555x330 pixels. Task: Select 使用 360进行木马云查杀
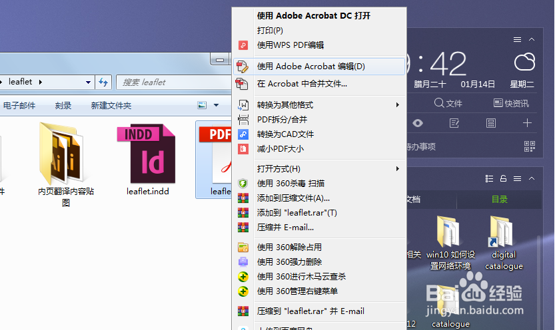point(301,276)
